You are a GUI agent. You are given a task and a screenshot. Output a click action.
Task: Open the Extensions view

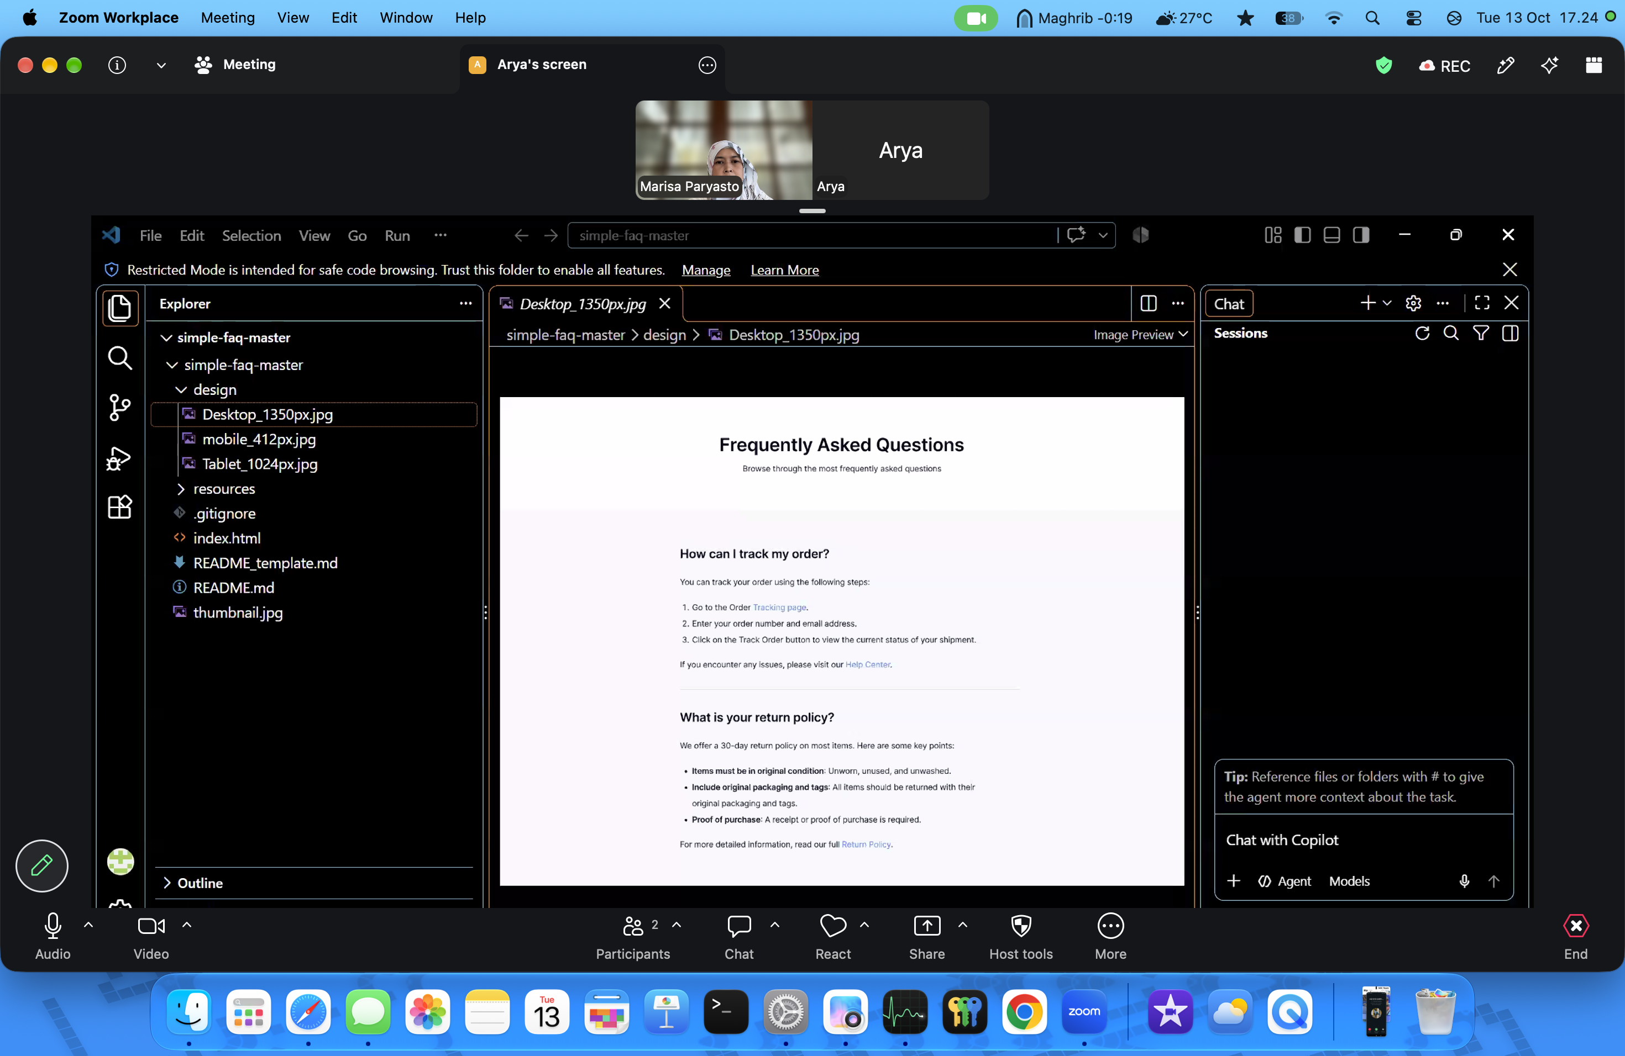(119, 507)
